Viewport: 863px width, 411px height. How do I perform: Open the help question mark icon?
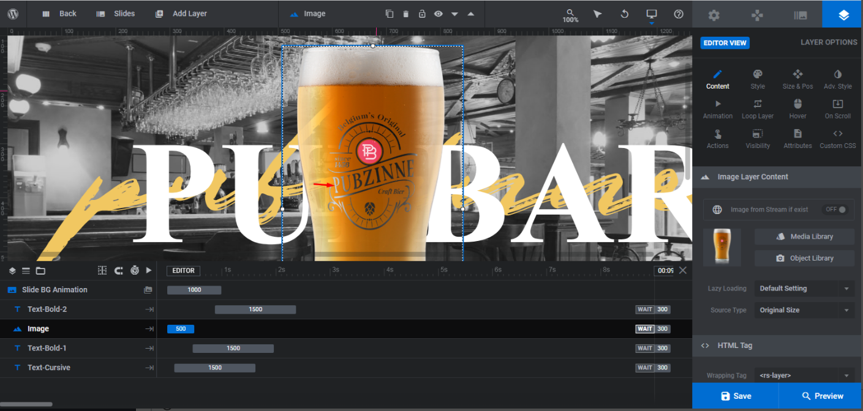coord(678,13)
